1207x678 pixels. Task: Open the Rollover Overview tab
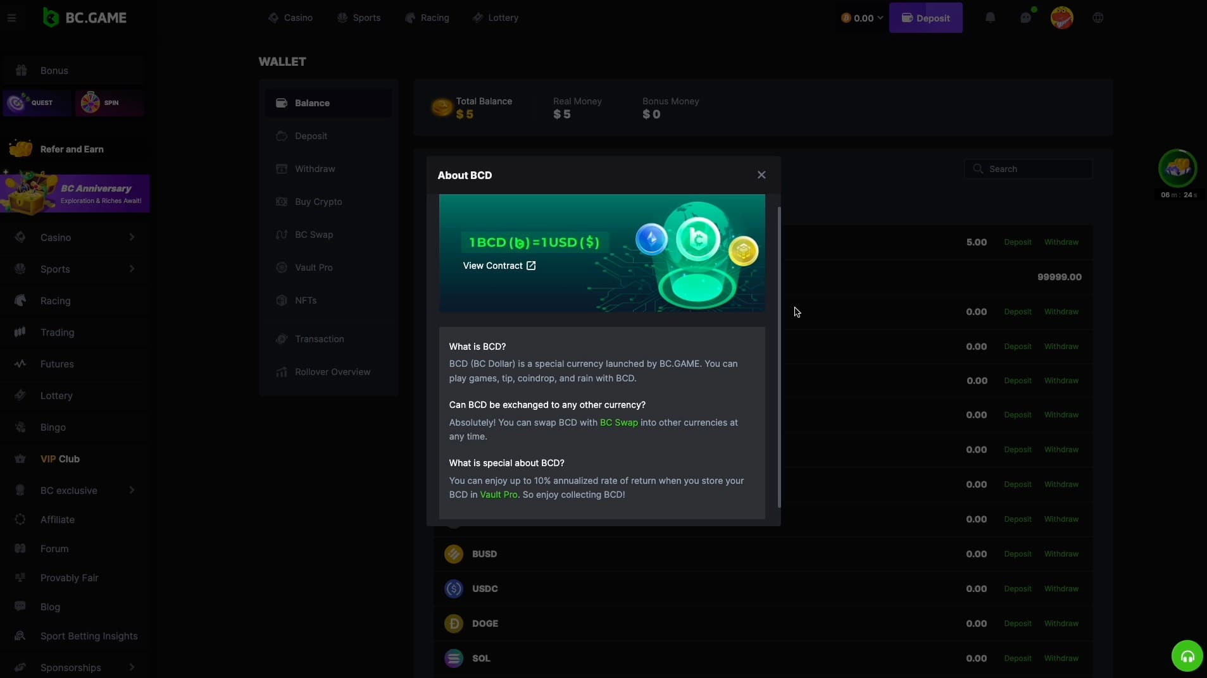(328, 372)
